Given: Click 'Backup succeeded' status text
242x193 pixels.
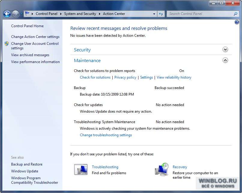Looking at the screenshot, I should coord(169,88).
